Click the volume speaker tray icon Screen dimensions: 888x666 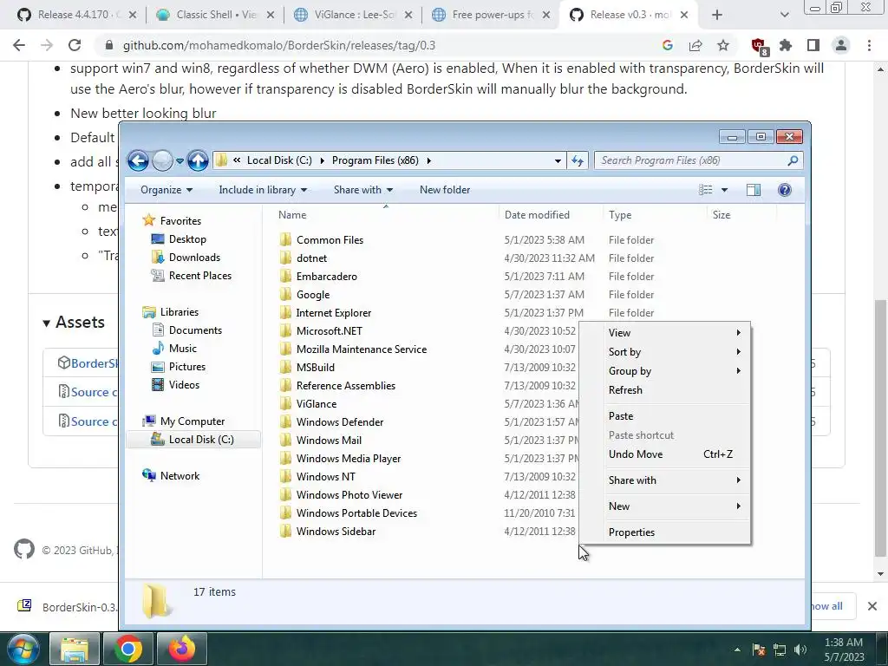800,650
